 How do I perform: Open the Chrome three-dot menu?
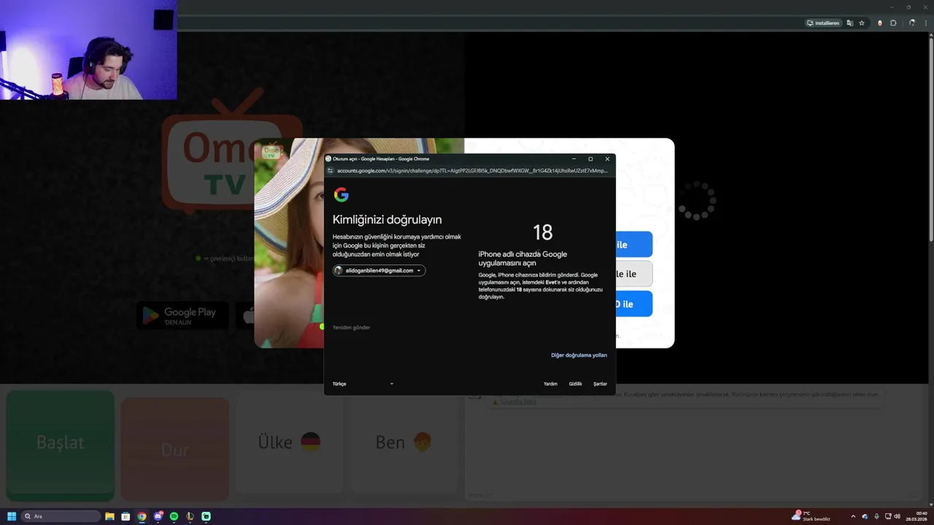click(926, 23)
